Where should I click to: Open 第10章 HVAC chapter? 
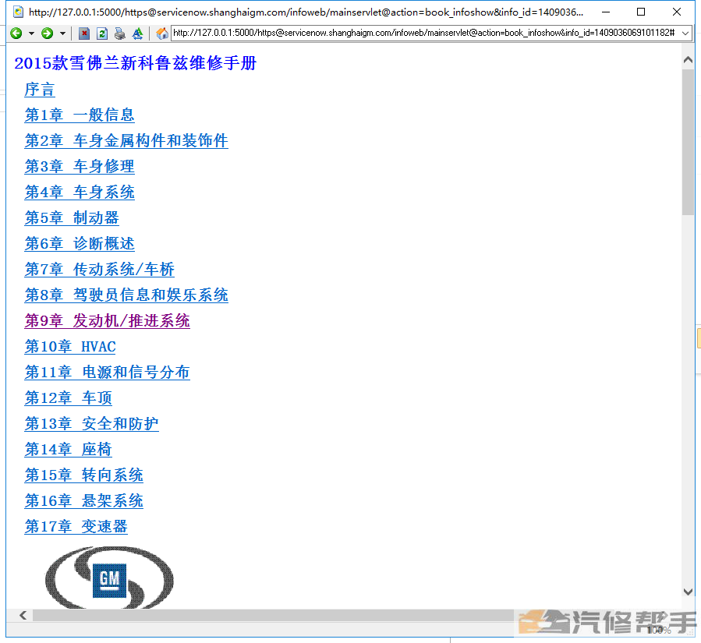tap(70, 347)
